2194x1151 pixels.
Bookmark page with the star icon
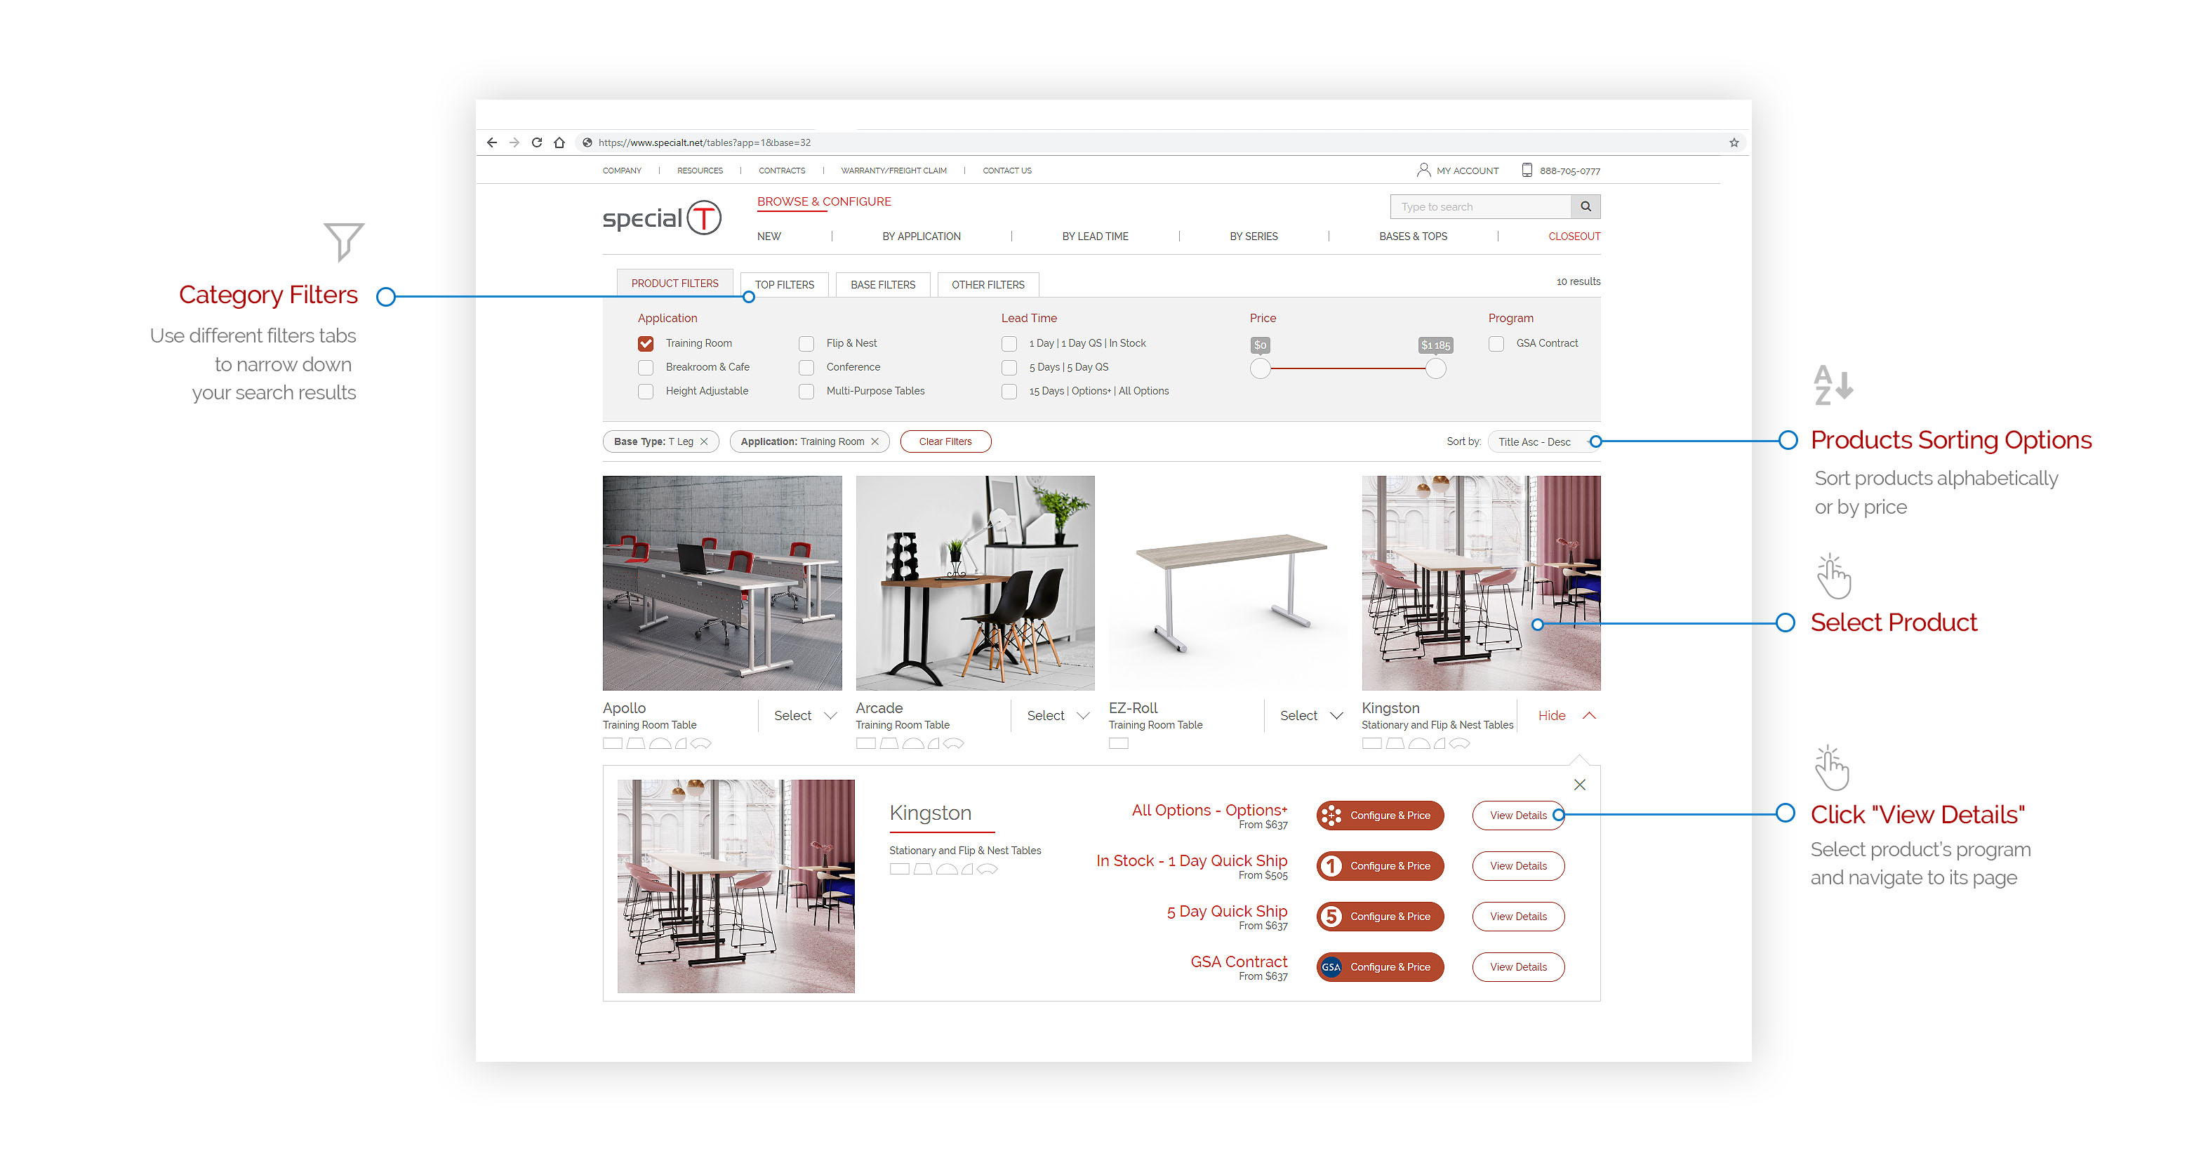(x=1733, y=142)
